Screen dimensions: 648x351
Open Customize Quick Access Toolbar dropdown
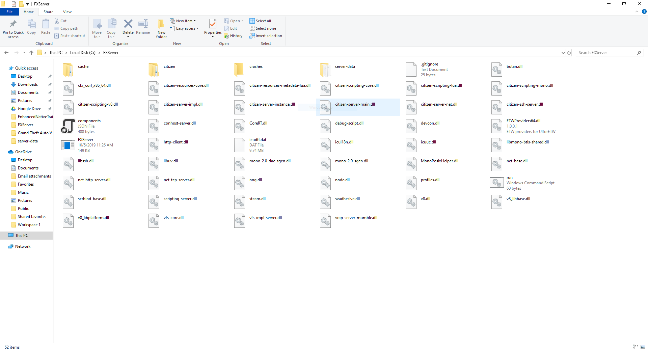(x=27, y=4)
